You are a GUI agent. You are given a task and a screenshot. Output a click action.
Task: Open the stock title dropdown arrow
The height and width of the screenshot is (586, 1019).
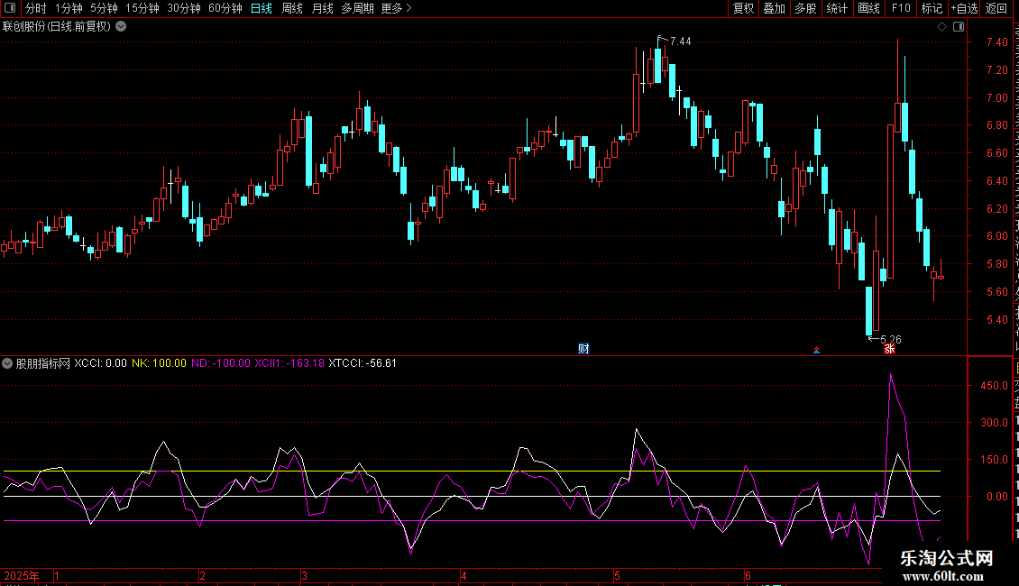click(121, 27)
